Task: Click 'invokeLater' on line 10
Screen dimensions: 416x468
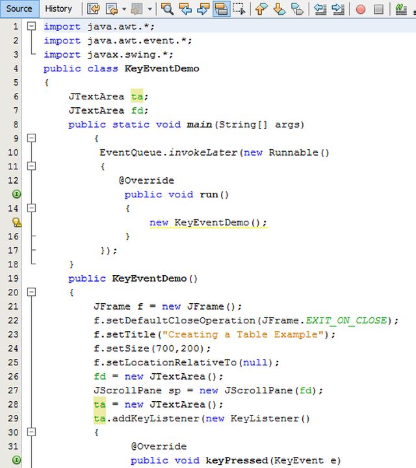Action: click(x=203, y=153)
